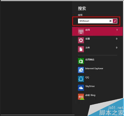Viewport: 124px width, 116px height.
Task: Clear the WSReset search text
Action: coord(110,21)
